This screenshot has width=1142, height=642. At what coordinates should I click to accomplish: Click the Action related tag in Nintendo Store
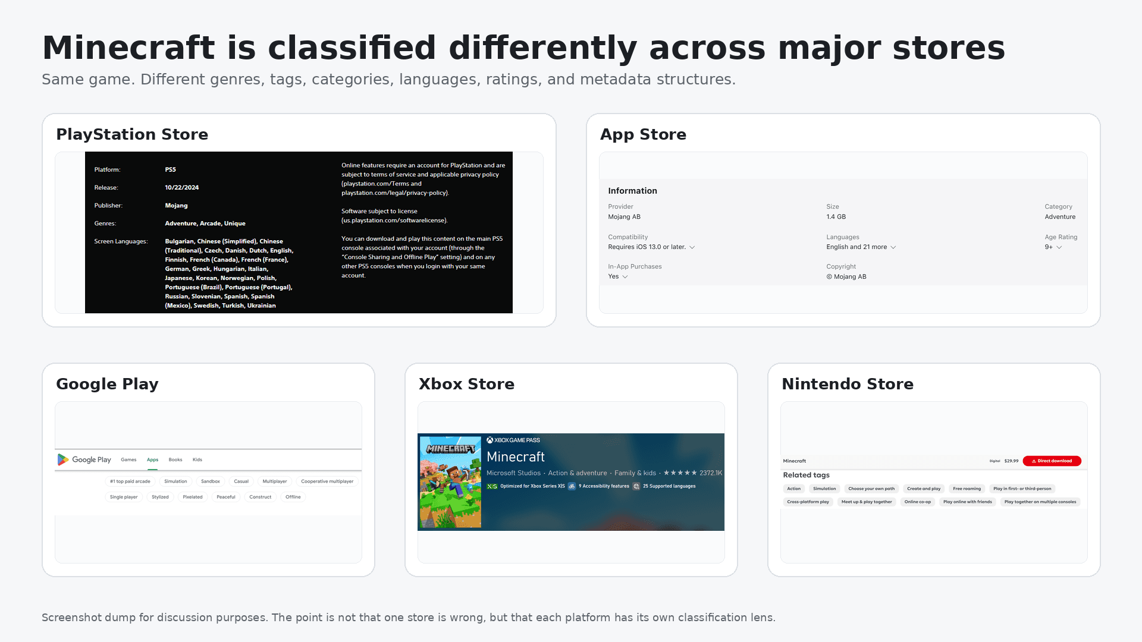point(794,489)
